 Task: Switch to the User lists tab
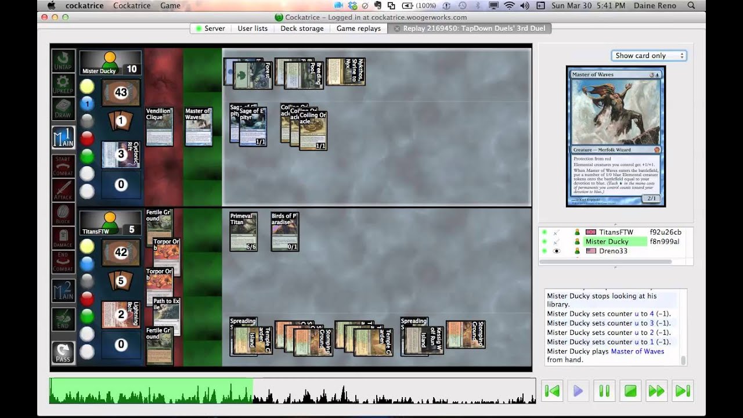click(253, 28)
